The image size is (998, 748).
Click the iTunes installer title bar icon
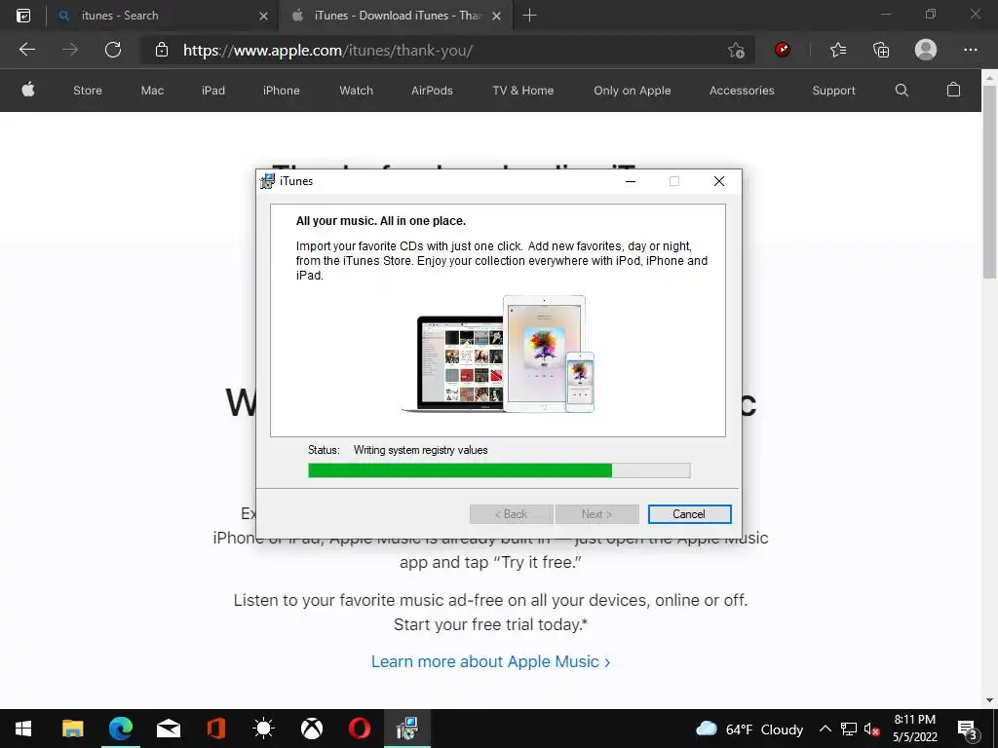click(267, 181)
